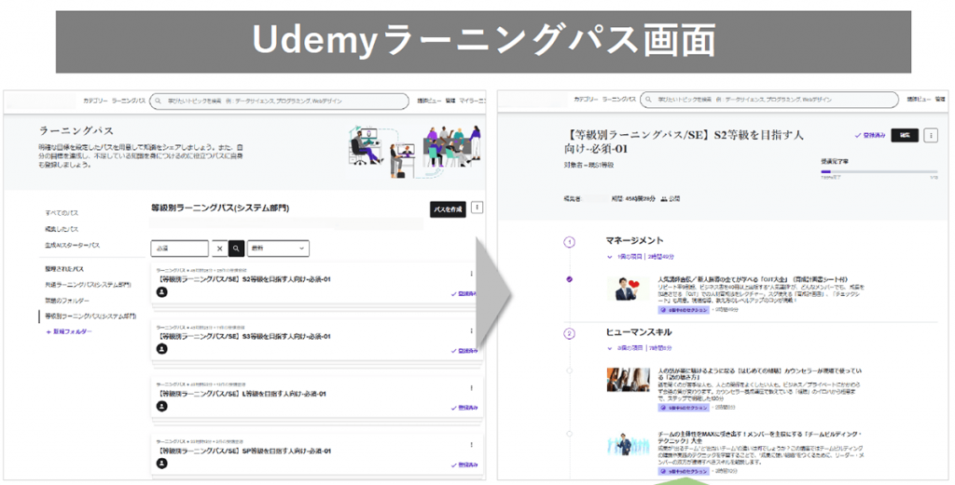Toggle the completed check mark for the OJT大全 course
The width and height of the screenshot is (955, 485).
coord(570,279)
